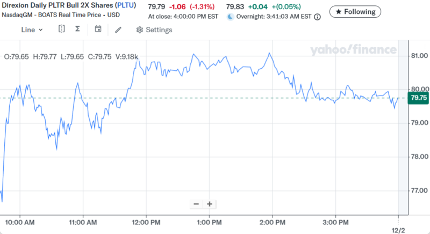This screenshot has width=430, height=234.
Task: Click the 2:00 PM time axis label
Action: 273,222
